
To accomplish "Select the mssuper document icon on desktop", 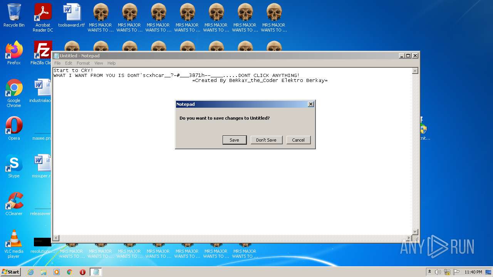I will (42, 166).
